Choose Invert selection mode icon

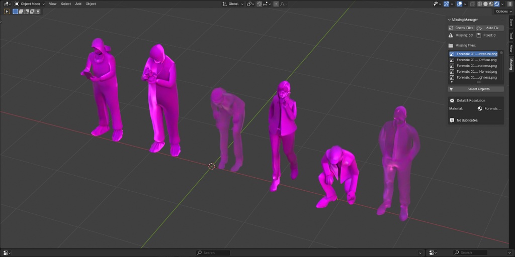coord(32,12)
